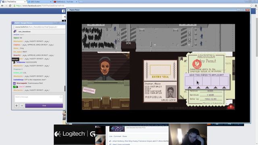Click the Twitch chat popout address bar
Viewport: 258px width, 145px height.
[x=39, y=27]
